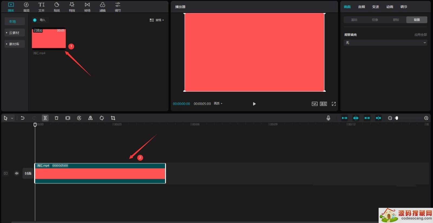This screenshot has width=433, height=223.
Task: Click the 导入 import button
Action: point(40,20)
